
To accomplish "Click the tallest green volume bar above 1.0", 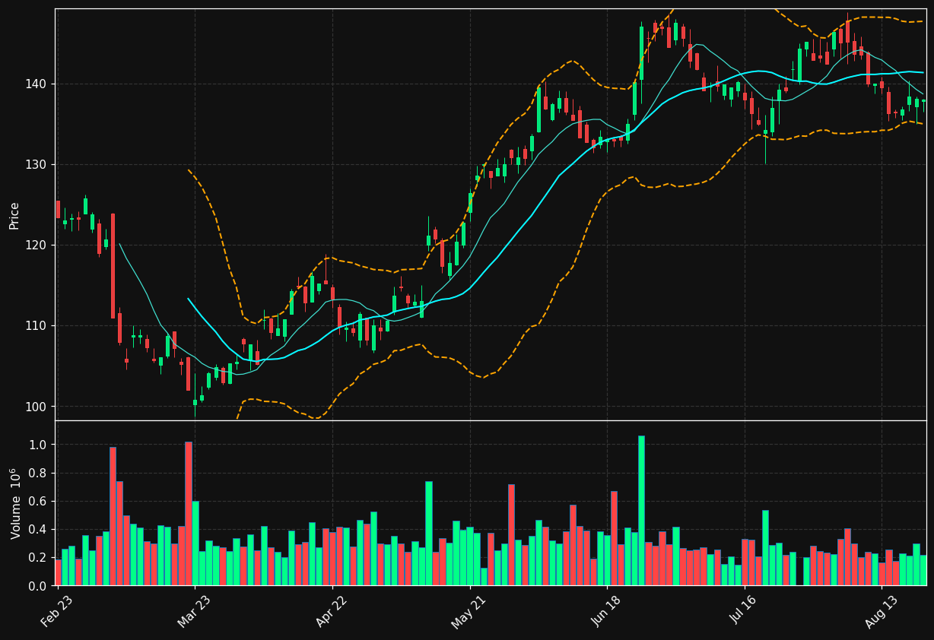I will (x=641, y=511).
